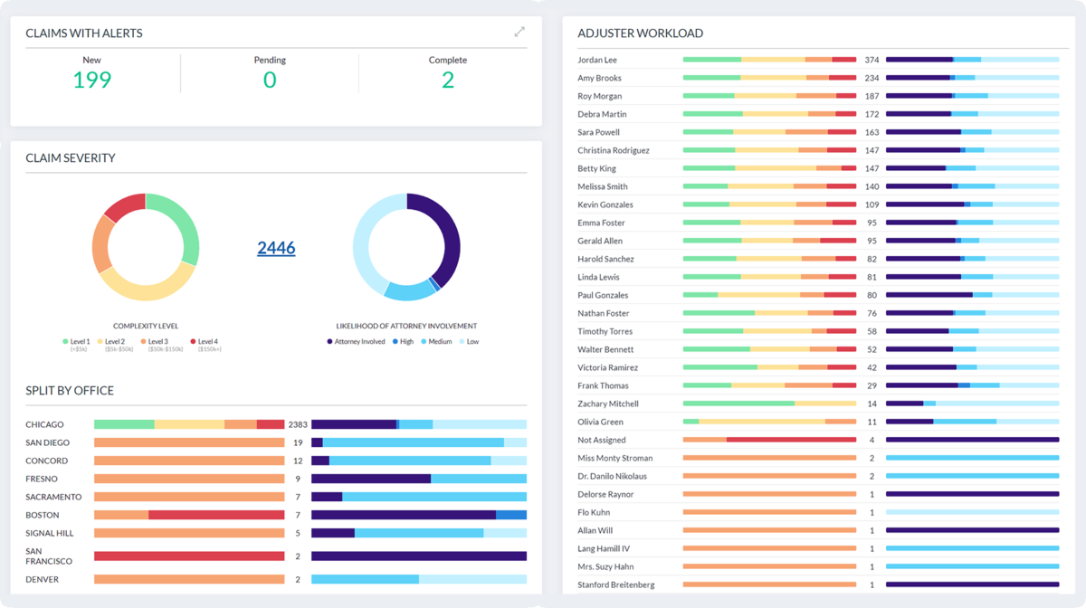Open the Complete alerts count

click(x=448, y=80)
